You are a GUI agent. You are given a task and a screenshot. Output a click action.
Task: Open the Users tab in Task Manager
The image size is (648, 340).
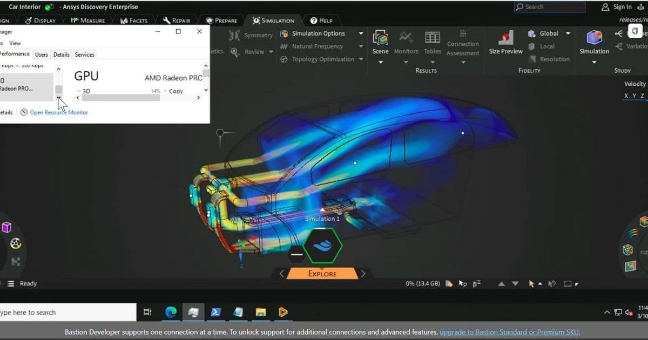(42, 55)
